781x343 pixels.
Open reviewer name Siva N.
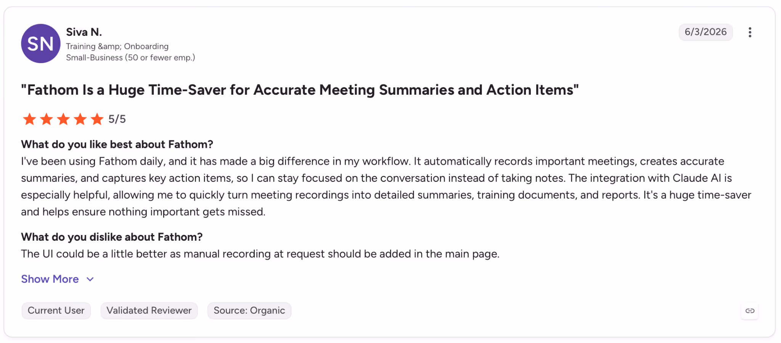[84, 32]
